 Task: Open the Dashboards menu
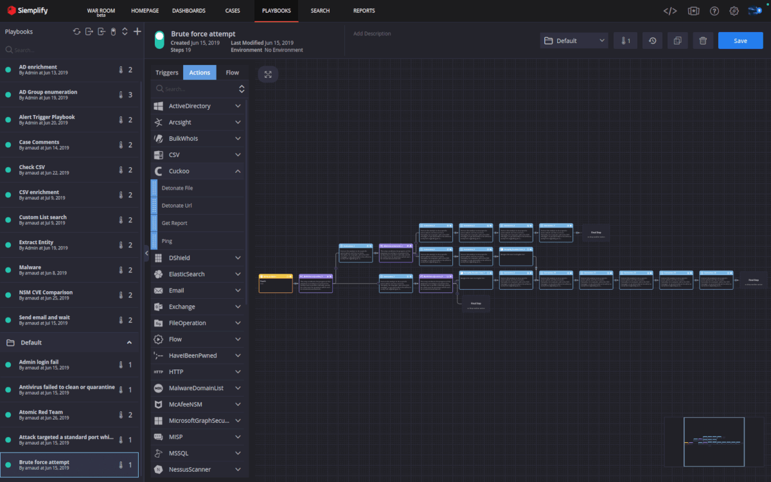pos(189,11)
